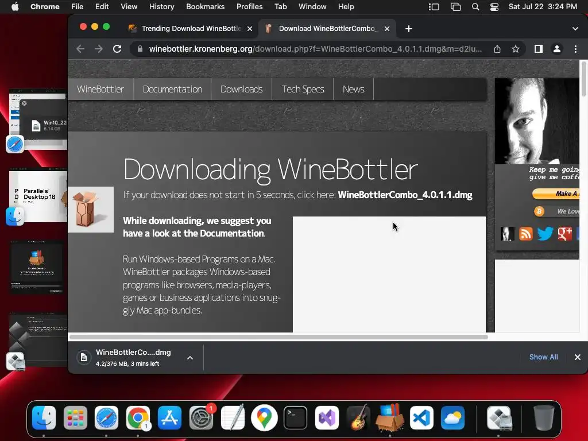Image resolution: width=588 pixels, height=441 pixels.
Task: Open Chrome's side panel
Action: [539, 49]
